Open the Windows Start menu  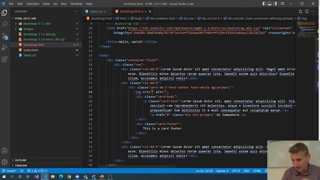(4, 176)
